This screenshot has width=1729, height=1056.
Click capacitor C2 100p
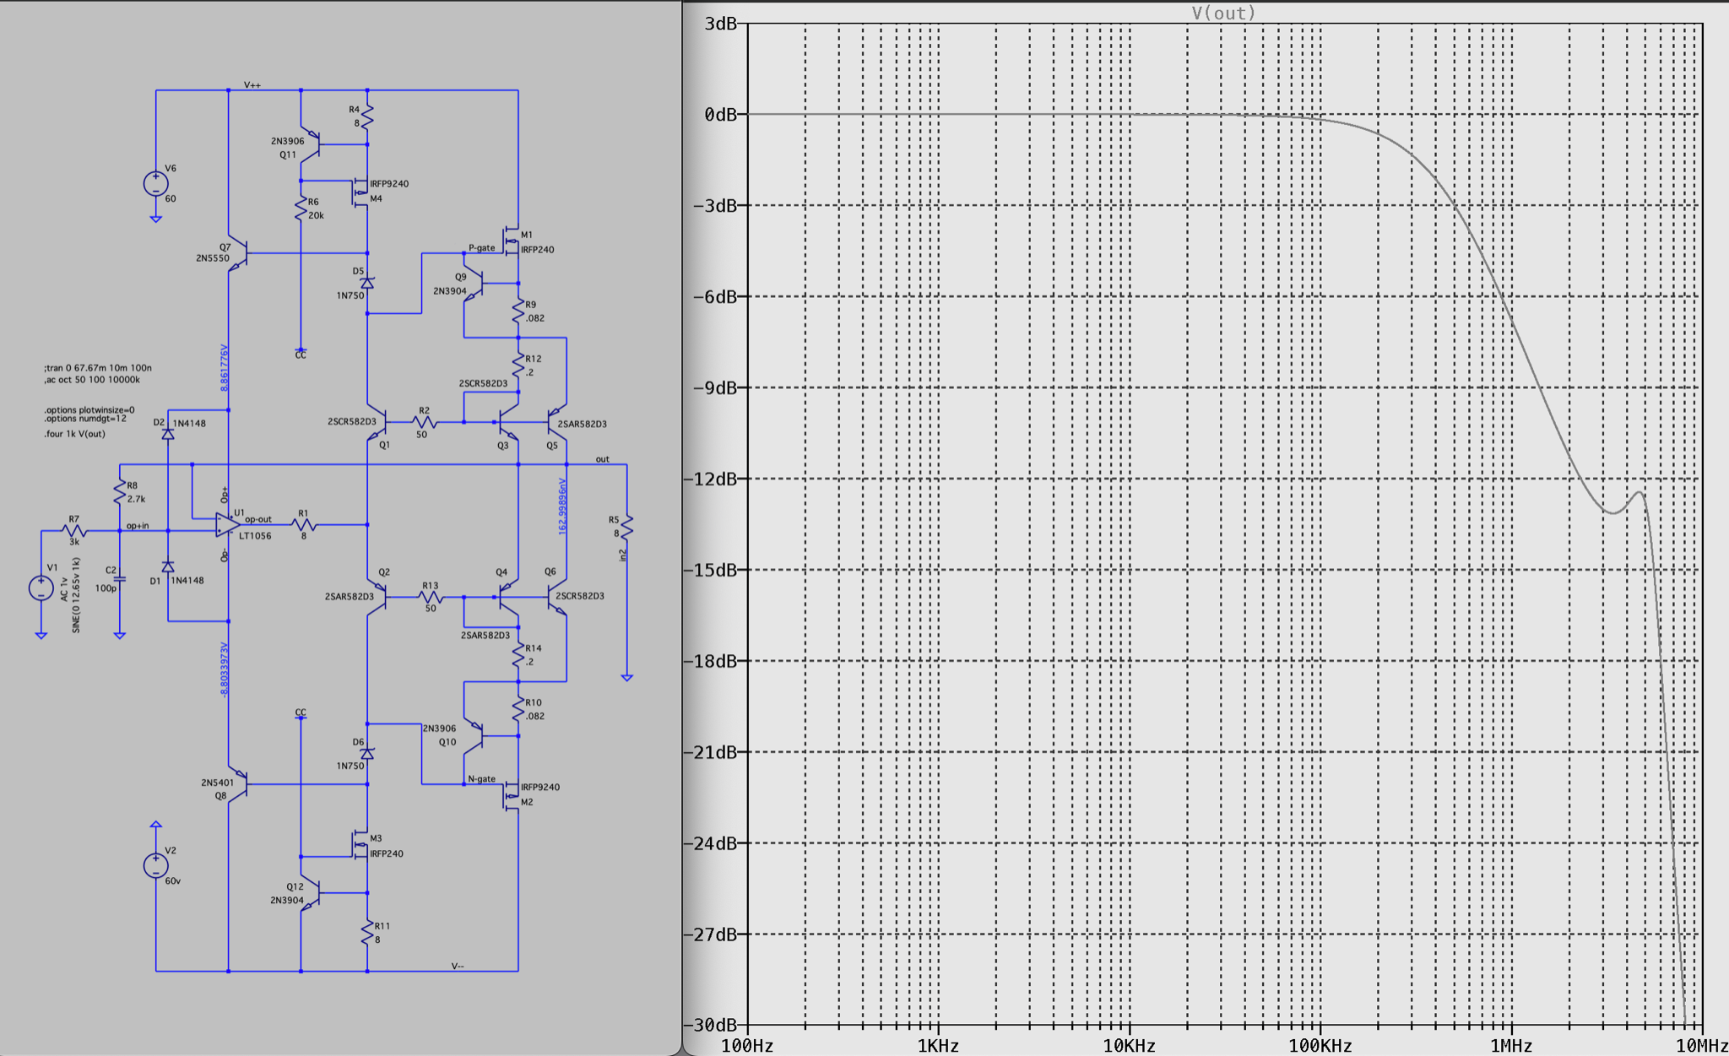click(120, 579)
